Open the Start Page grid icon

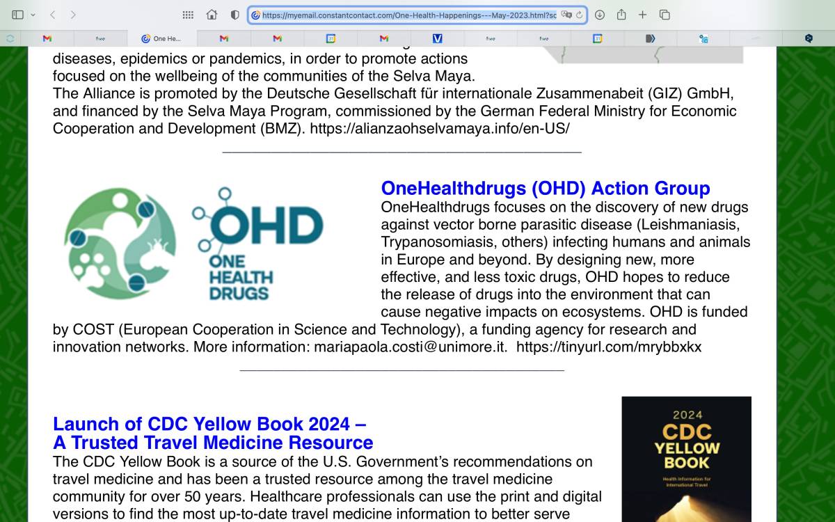coord(188,15)
